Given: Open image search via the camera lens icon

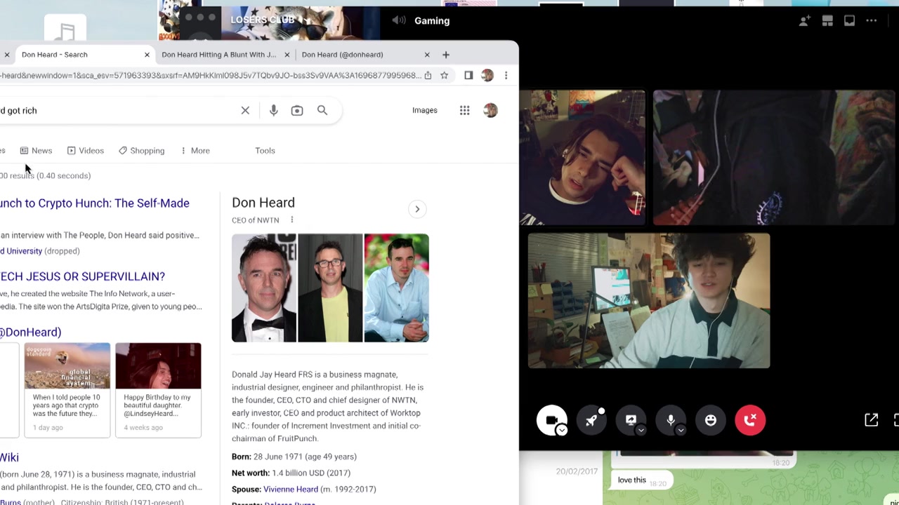Looking at the screenshot, I should pos(297,110).
